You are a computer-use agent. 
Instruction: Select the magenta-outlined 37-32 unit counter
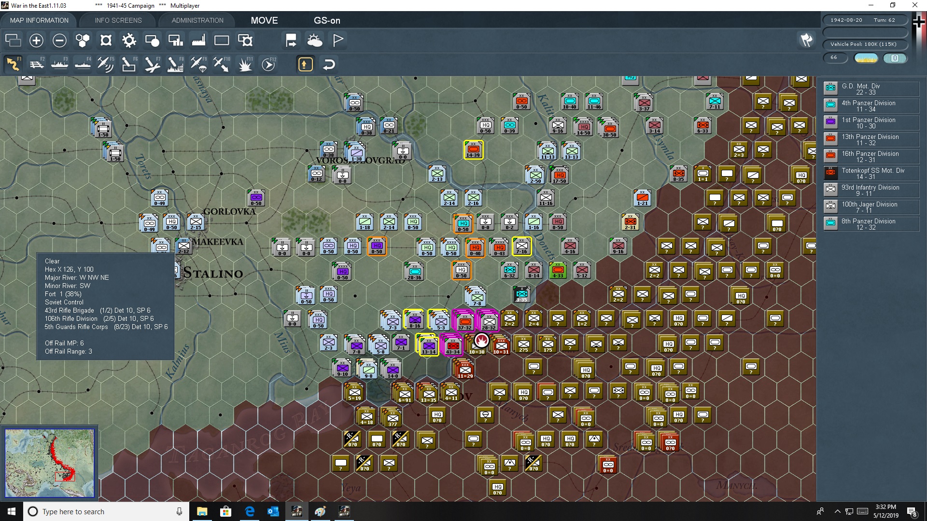point(464,322)
